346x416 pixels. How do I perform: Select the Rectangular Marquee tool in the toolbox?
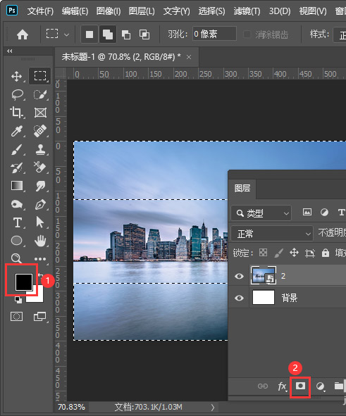[40, 76]
